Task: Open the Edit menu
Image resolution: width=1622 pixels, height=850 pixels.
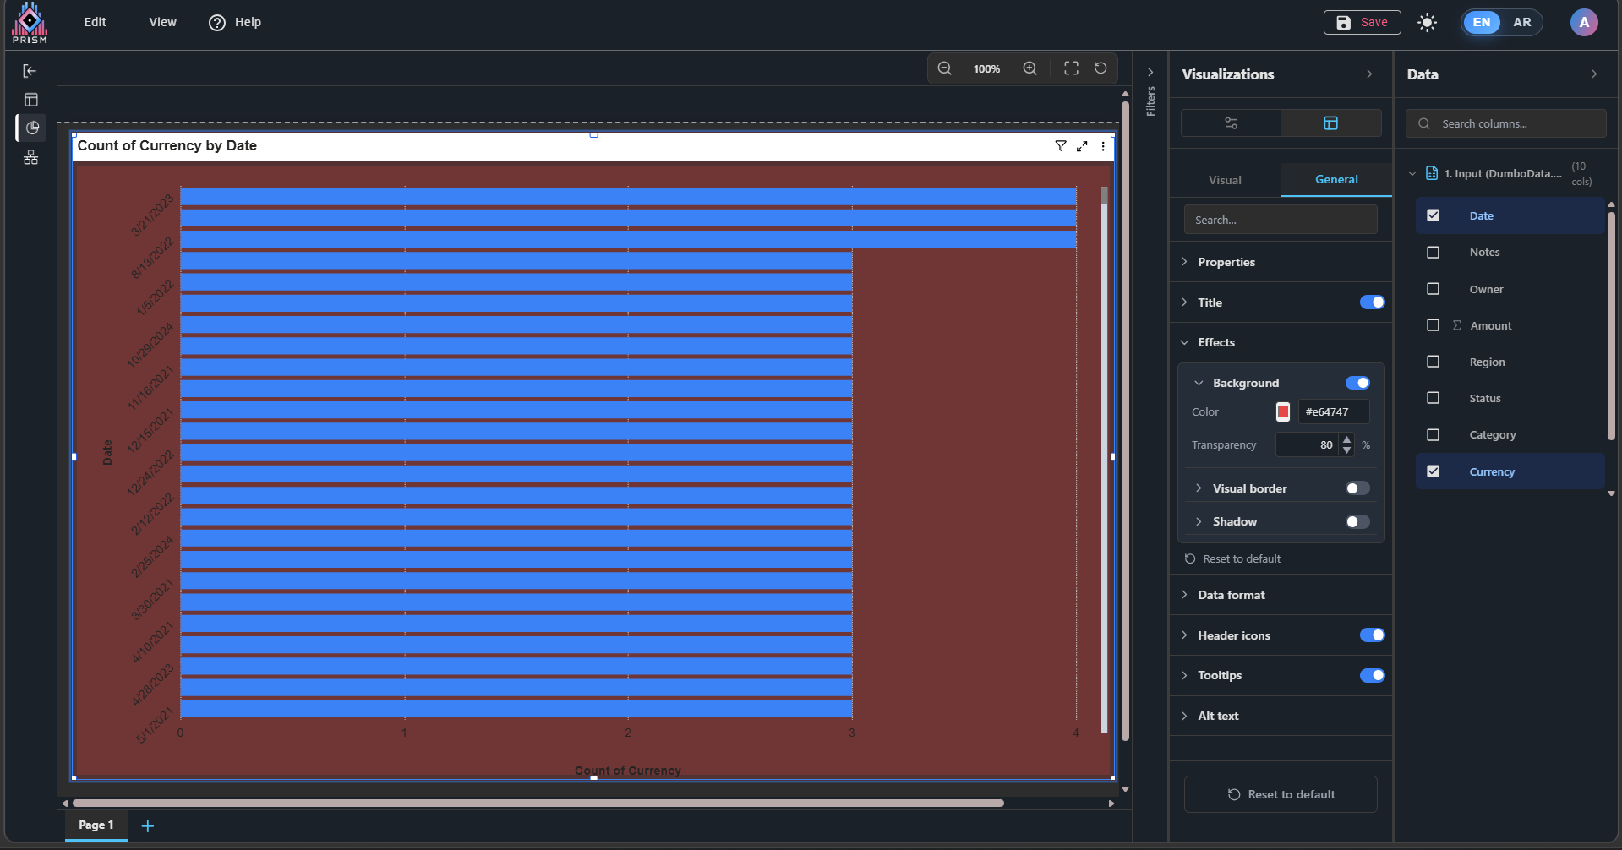Action: (x=95, y=22)
